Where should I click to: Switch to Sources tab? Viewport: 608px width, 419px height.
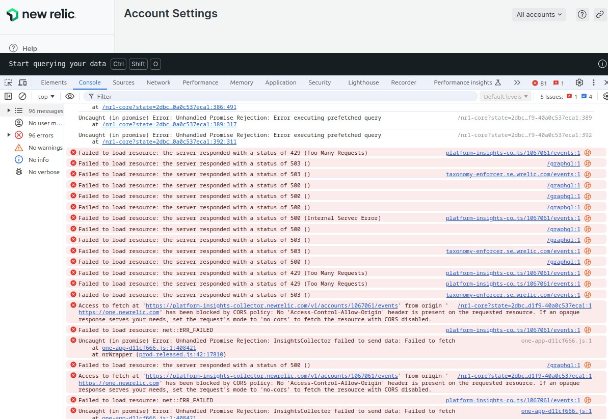click(123, 82)
